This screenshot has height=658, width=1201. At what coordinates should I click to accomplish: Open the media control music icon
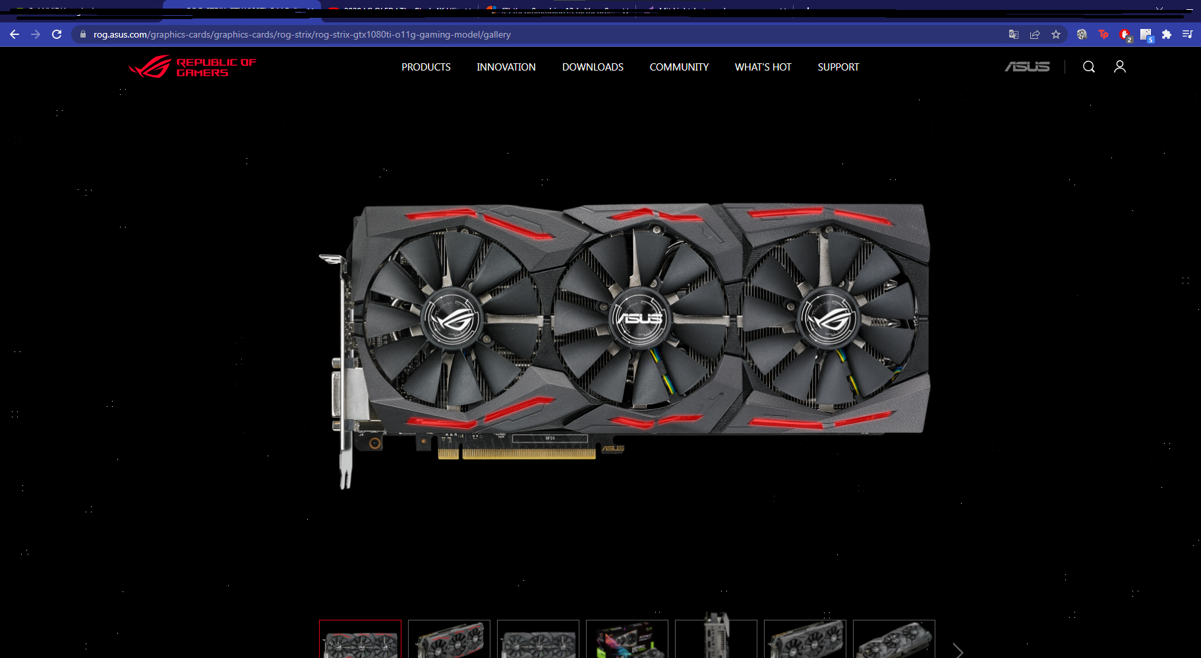pos(1187,34)
